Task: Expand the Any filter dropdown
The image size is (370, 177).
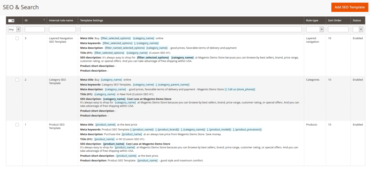Action: [14, 29]
